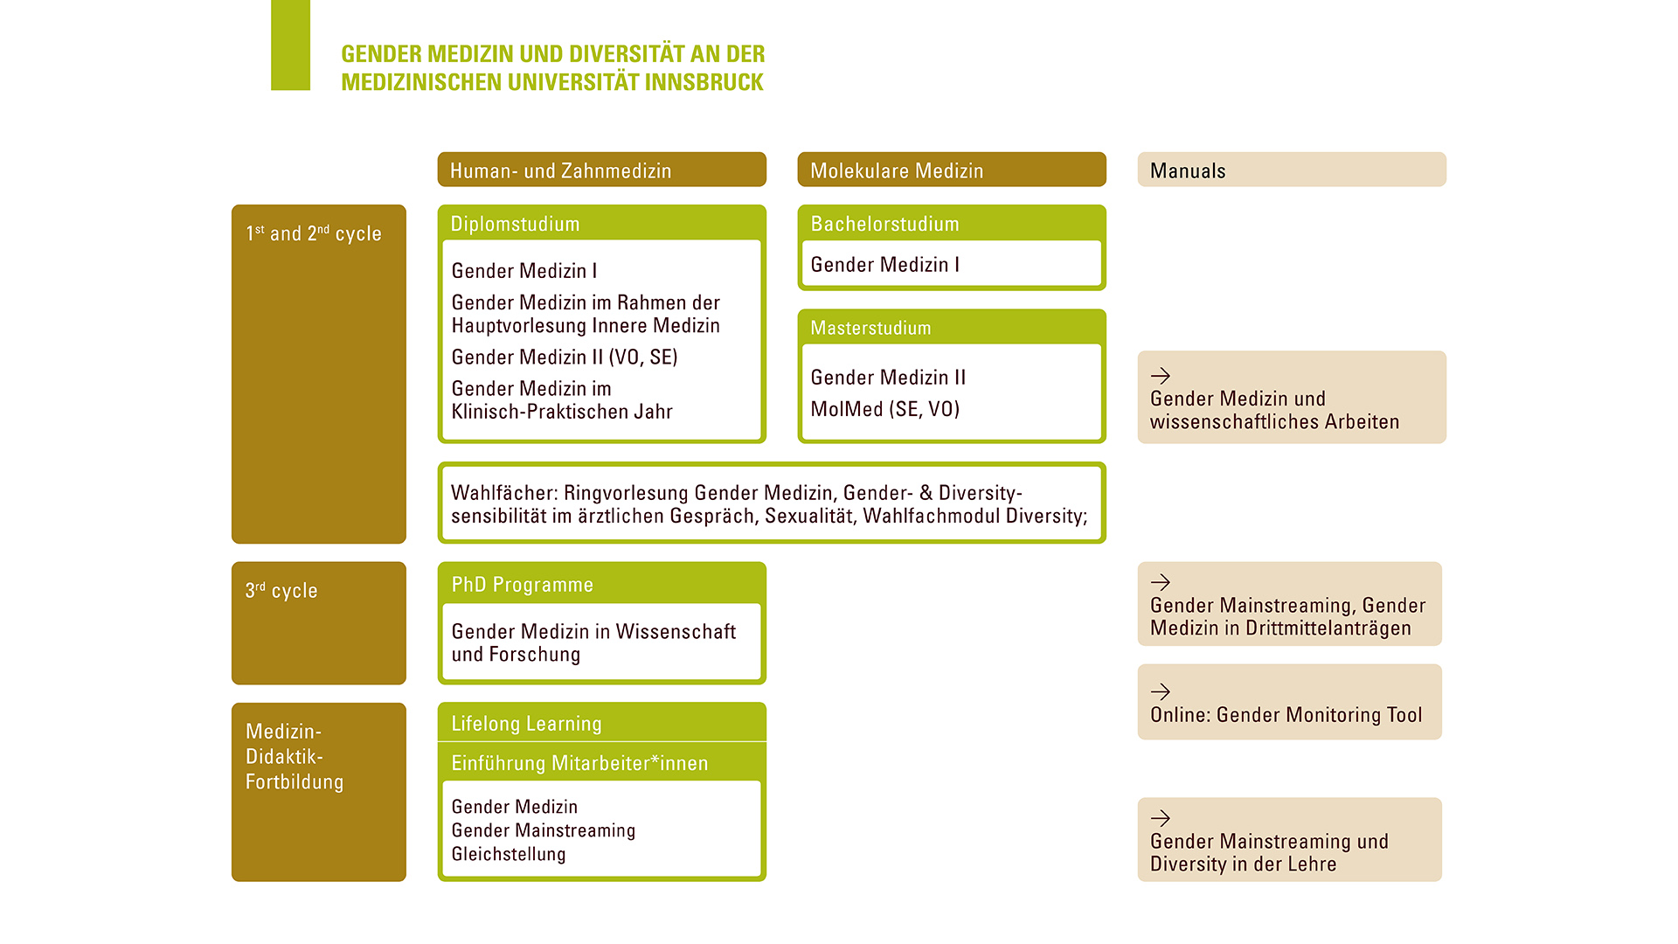Click 'Gender Medizin im Rahmen der Hauptvorlesung Innere Medizin'
Viewport: 1678px width, 944px height.
tap(586, 314)
